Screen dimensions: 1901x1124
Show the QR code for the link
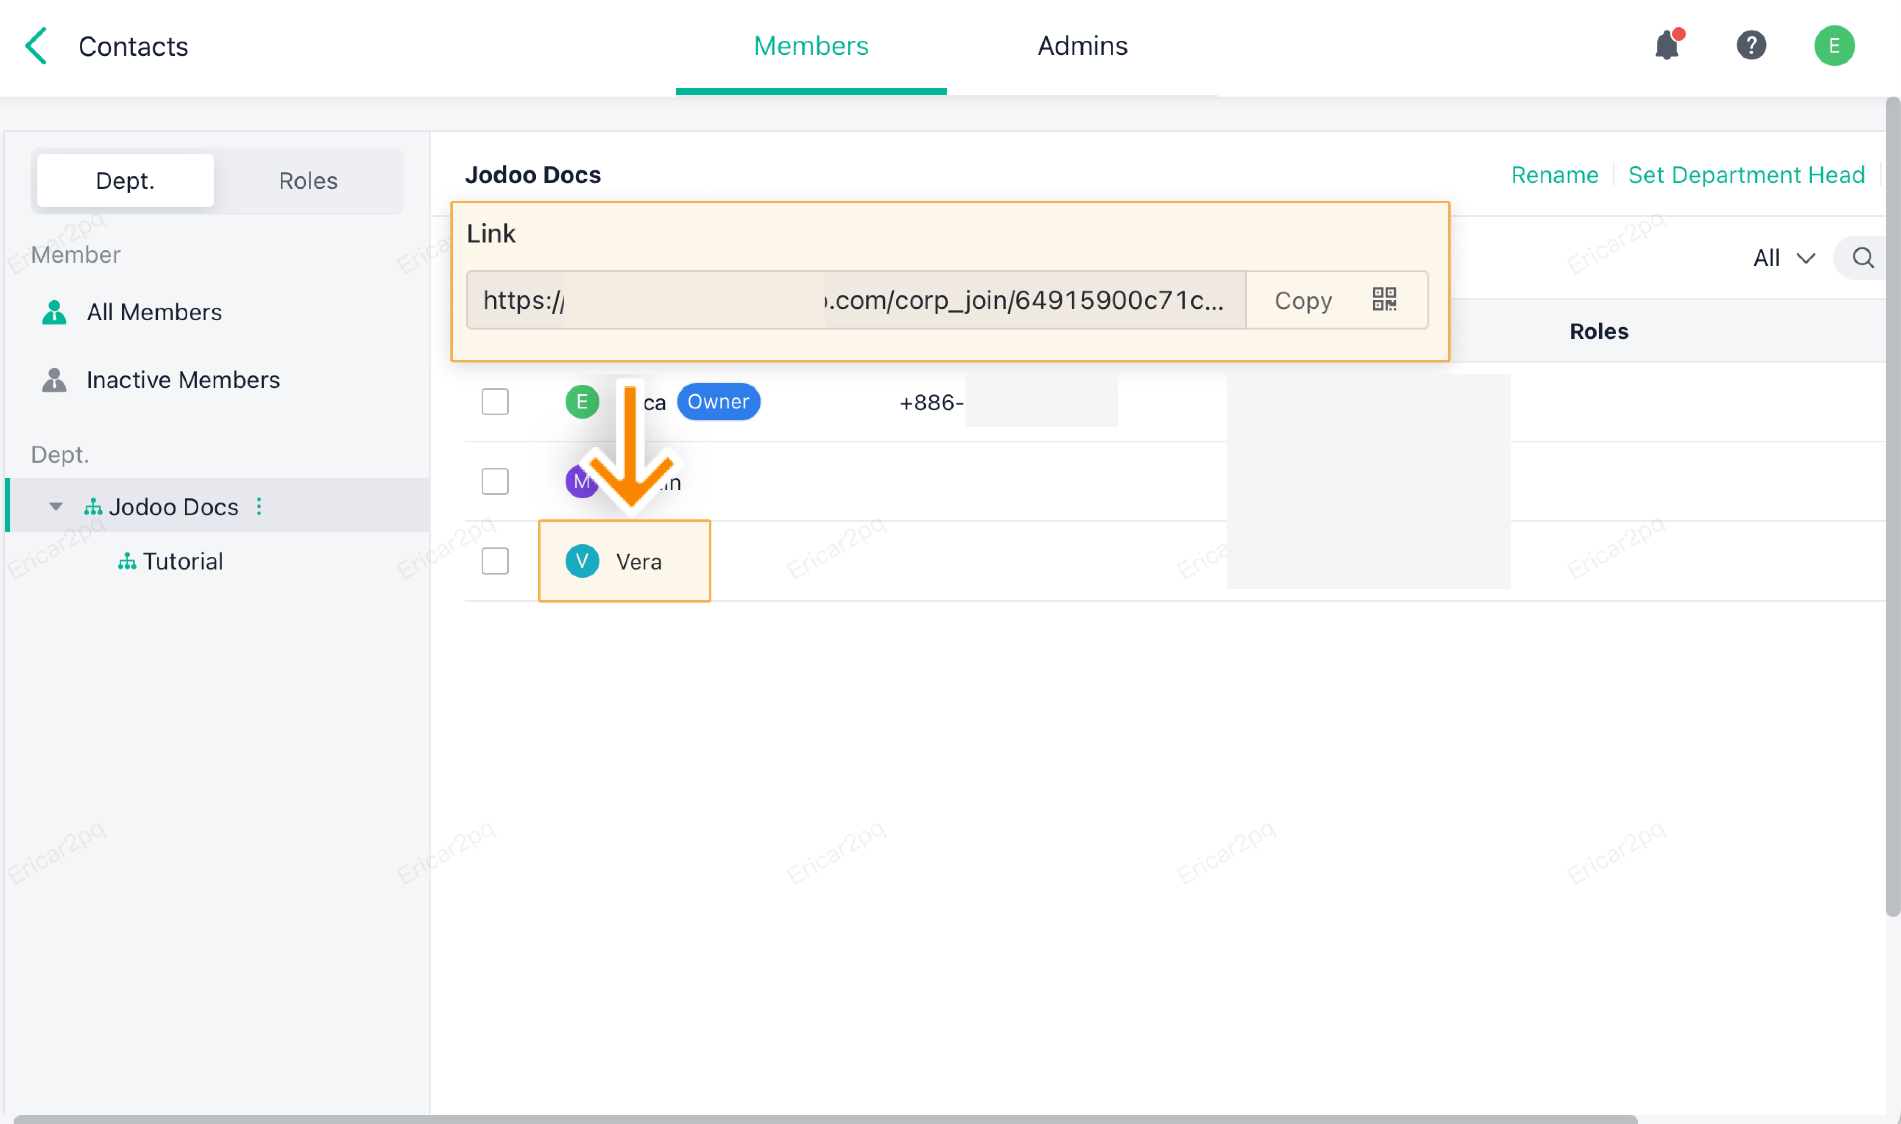1384,299
